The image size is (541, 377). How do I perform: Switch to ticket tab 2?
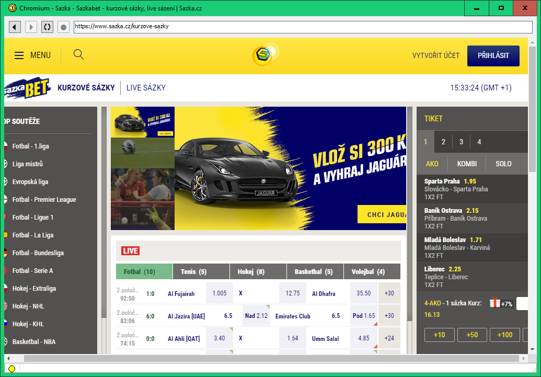[443, 142]
